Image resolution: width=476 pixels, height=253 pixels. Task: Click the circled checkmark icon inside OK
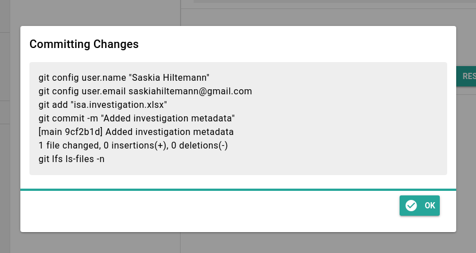[x=411, y=206]
